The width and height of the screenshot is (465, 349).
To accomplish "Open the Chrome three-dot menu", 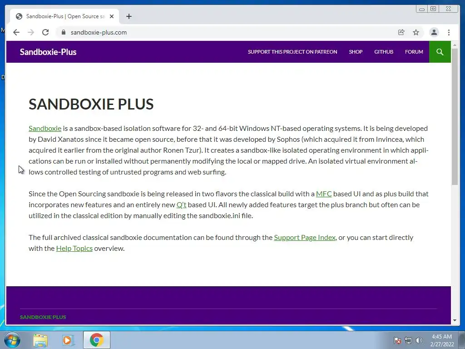I will (x=449, y=32).
